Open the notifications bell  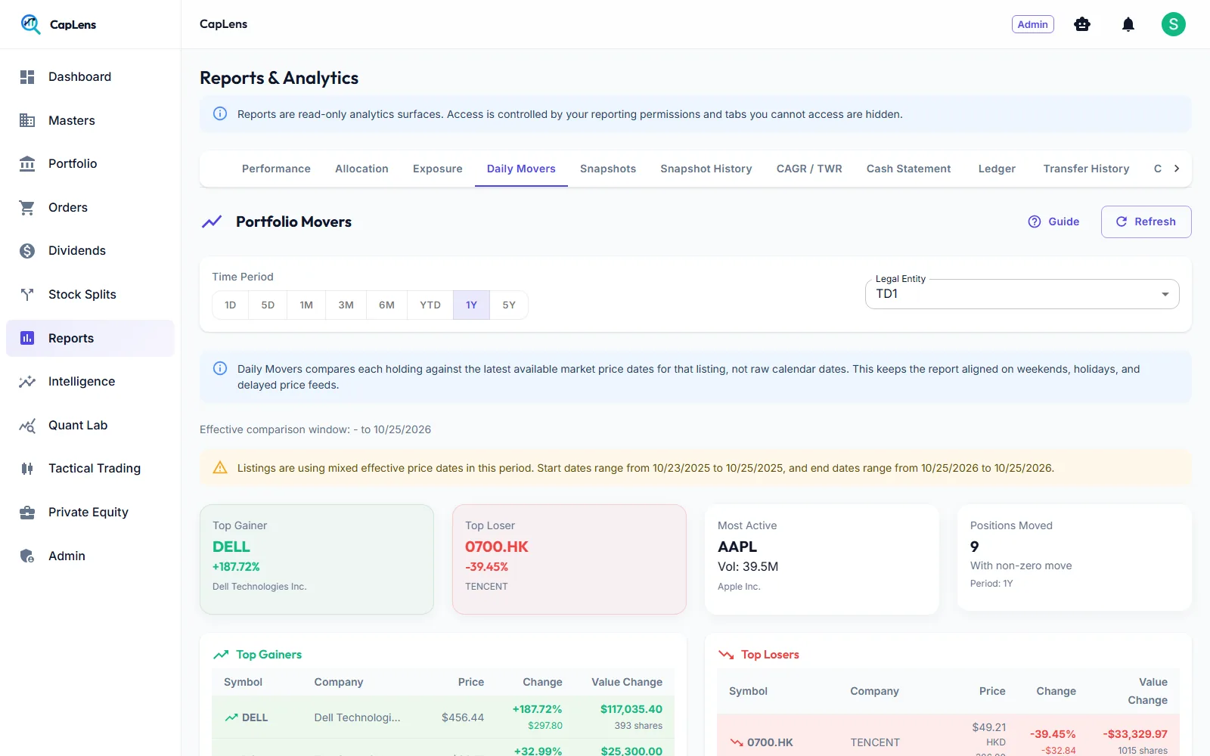tap(1128, 24)
